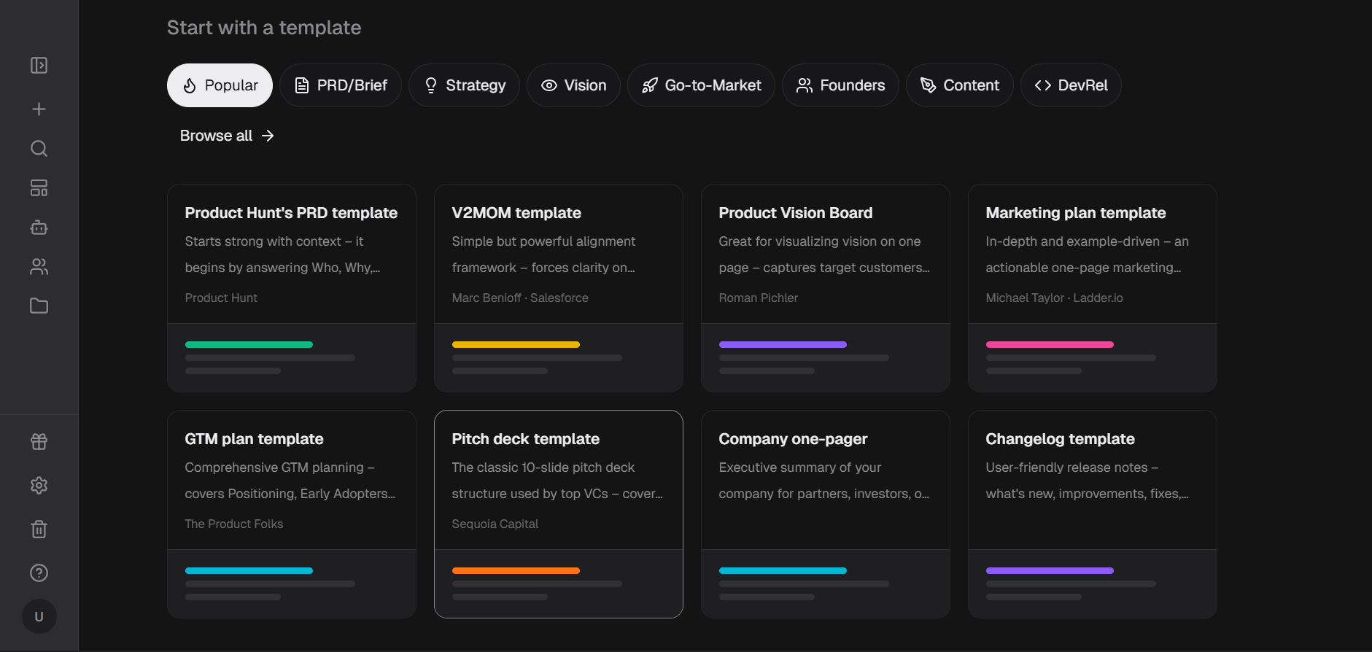The height and width of the screenshot is (652, 1372).
Task: Show the DevRel templates
Action: (1071, 85)
